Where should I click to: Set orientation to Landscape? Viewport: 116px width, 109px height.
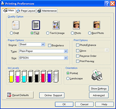[x=68, y=78]
